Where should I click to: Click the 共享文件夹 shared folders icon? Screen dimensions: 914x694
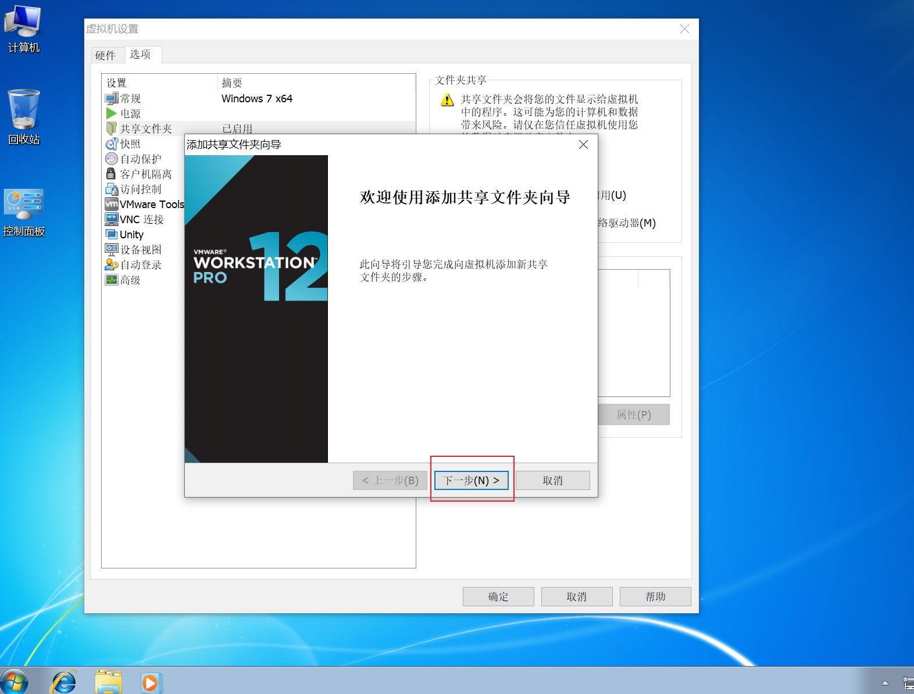pyautogui.click(x=112, y=128)
